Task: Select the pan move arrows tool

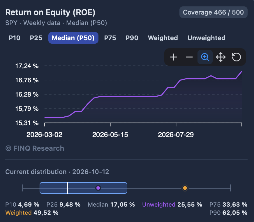Action: click(221, 57)
